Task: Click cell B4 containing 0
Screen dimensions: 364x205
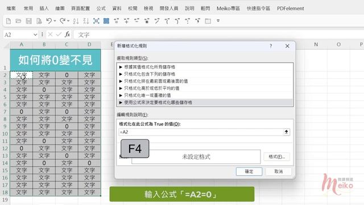Action: pos(44,90)
